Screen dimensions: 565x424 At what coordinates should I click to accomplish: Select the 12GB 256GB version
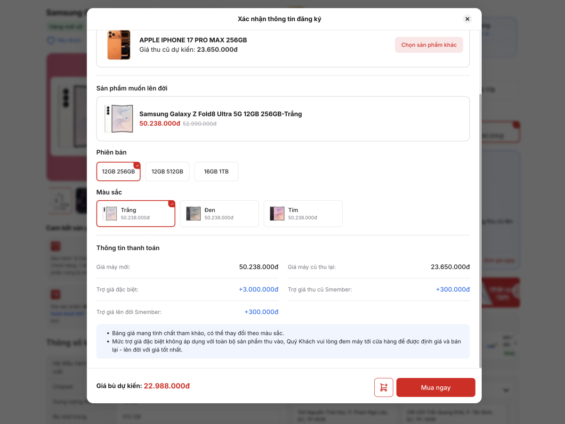(118, 171)
